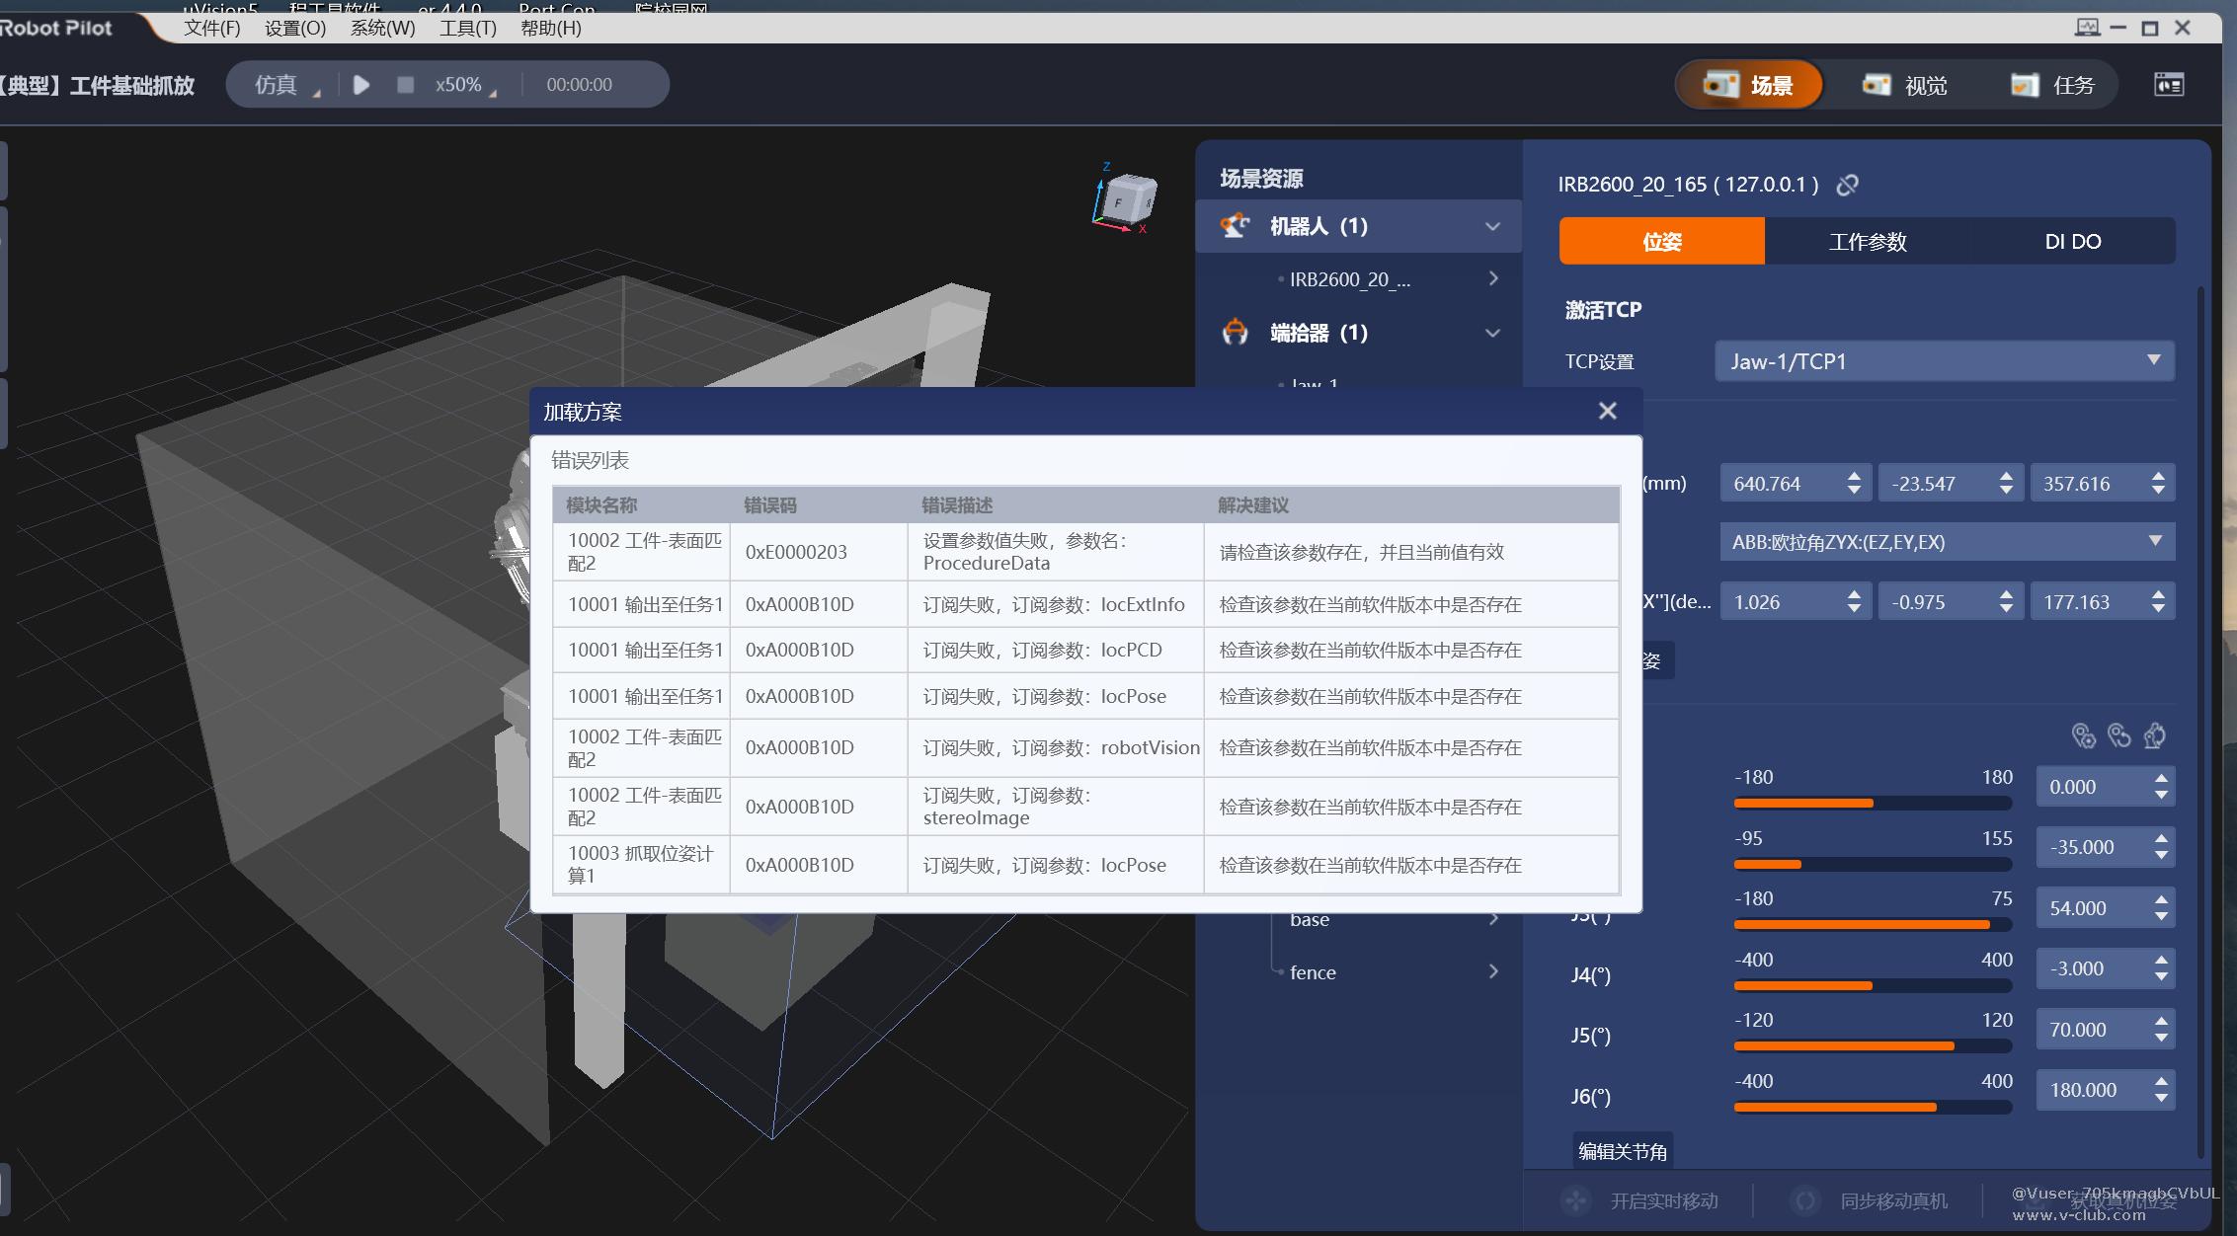
Task: Open the TCP设置 Jaw-1/TCP1 dropdown
Action: pos(1944,361)
